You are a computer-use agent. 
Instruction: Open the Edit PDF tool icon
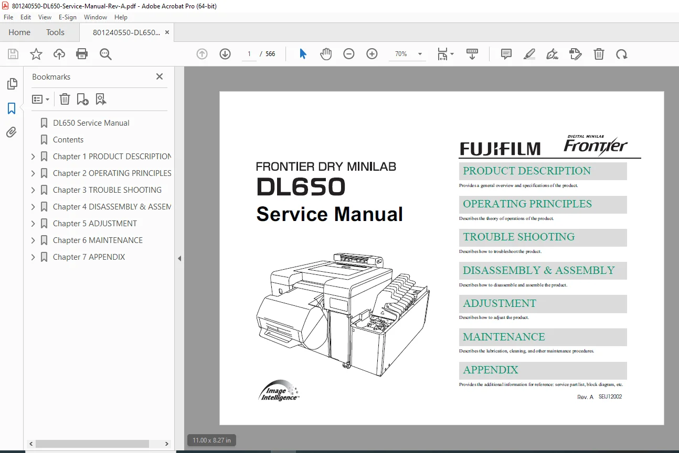tap(576, 54)
